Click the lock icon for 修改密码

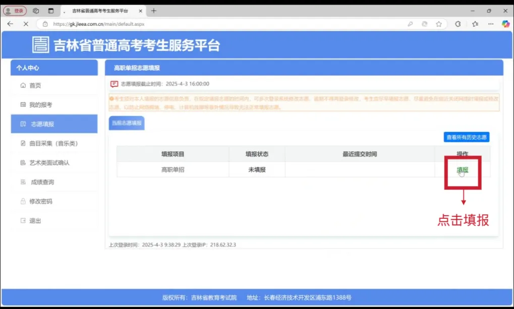point(23,202)
